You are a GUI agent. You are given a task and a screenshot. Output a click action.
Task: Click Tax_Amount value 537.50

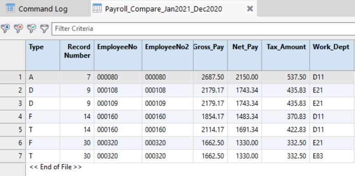pos(286,77)
